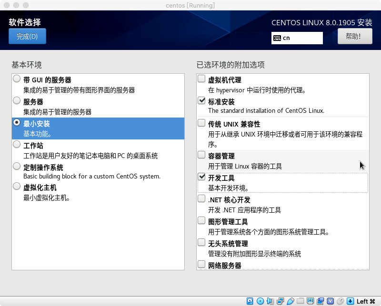Select '服务器' base environment radio button
The width and height of the screenshot is (381, 306).
pos(17,100)
